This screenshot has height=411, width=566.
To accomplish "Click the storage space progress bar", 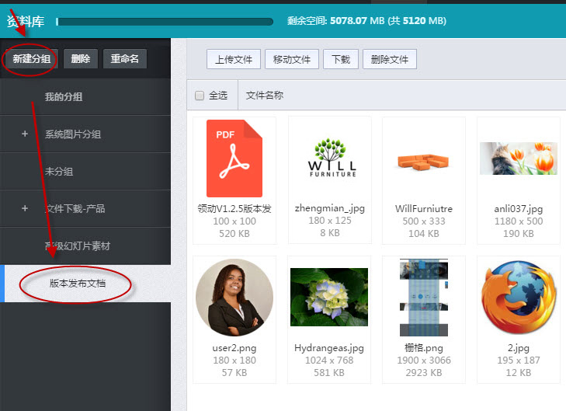I will click(165, 22).
